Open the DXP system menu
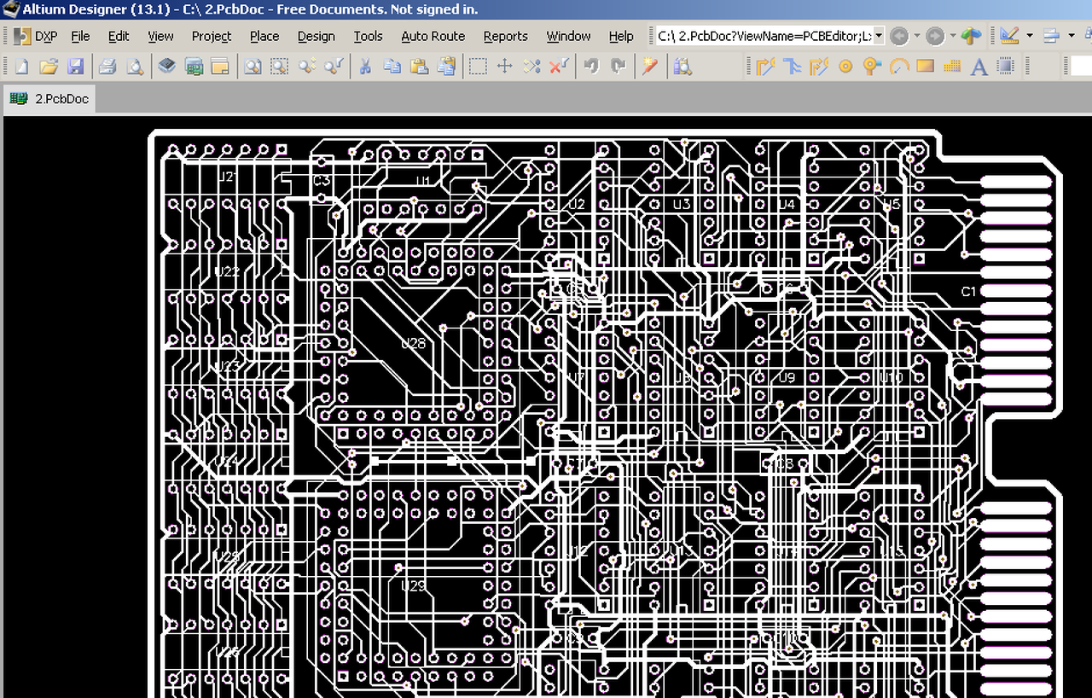Screen dimensions: 1092x698 pos(36,36)
